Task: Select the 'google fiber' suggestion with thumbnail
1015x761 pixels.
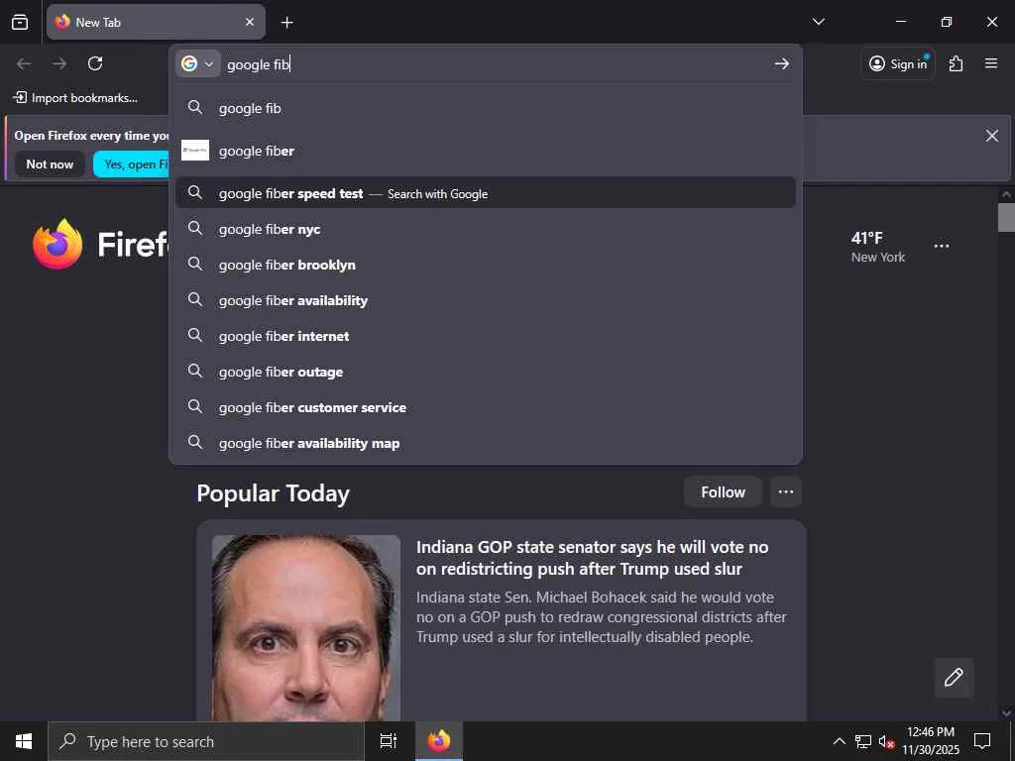Action: (x=486, y=151)
